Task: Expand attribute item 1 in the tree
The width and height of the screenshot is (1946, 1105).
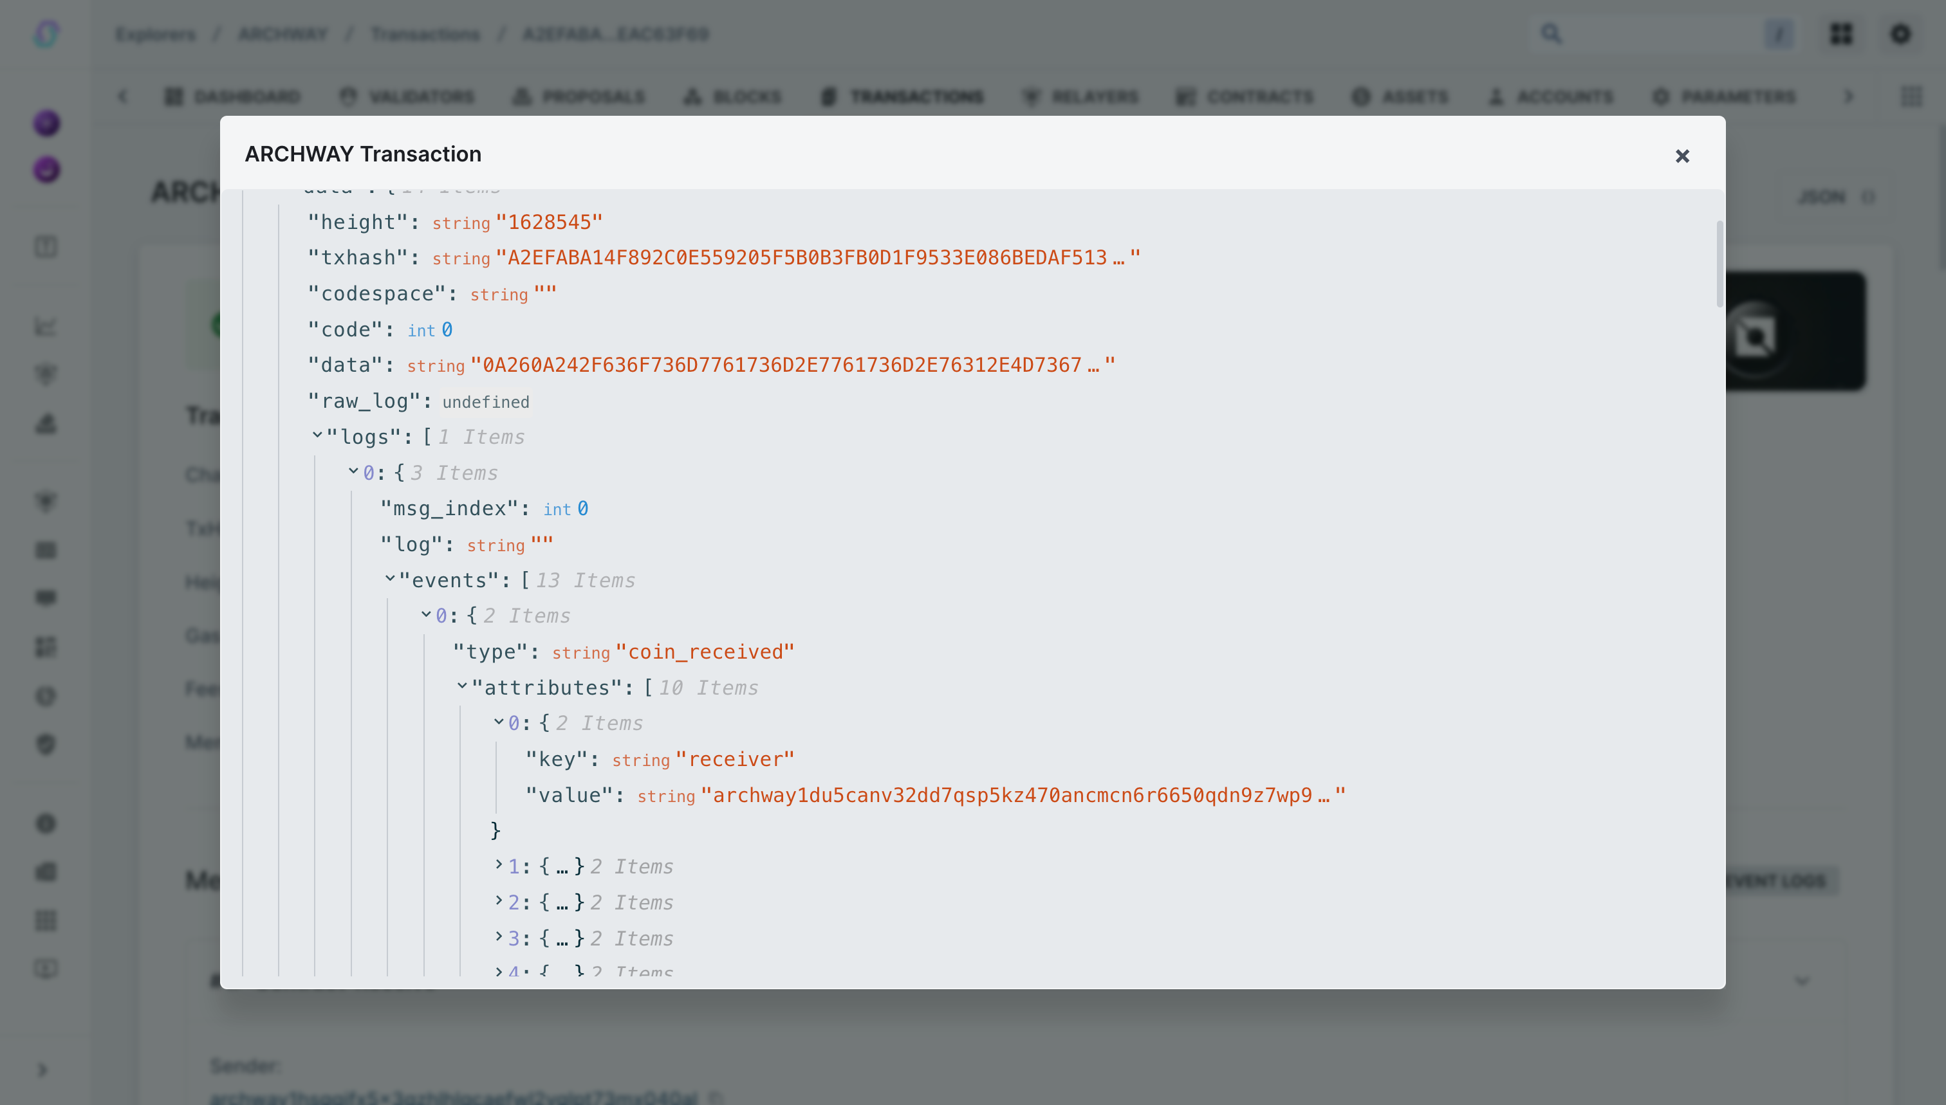Action: [x=499, y=864]
